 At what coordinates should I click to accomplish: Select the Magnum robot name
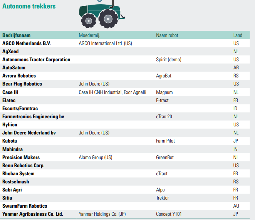(164, 92)
